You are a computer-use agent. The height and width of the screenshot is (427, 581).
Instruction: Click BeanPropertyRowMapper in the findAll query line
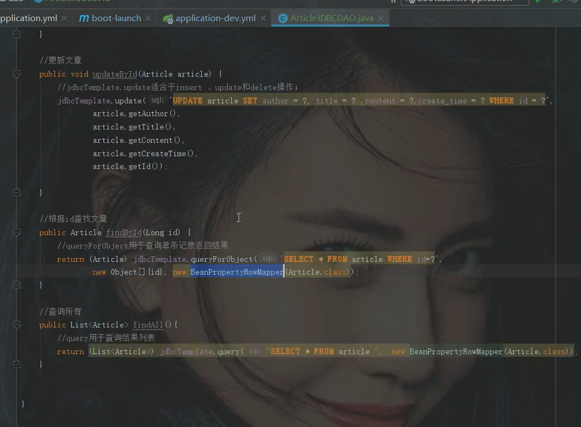(x=456, y=351)
